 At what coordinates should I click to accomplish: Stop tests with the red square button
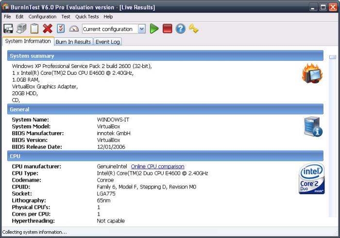(168, 29)
